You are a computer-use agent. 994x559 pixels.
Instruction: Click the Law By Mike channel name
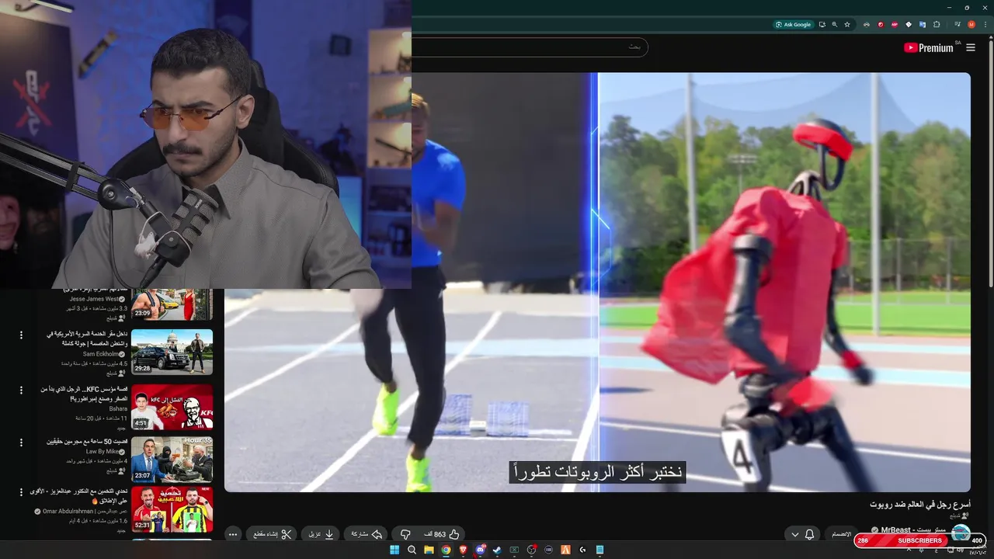pos(102,451)
